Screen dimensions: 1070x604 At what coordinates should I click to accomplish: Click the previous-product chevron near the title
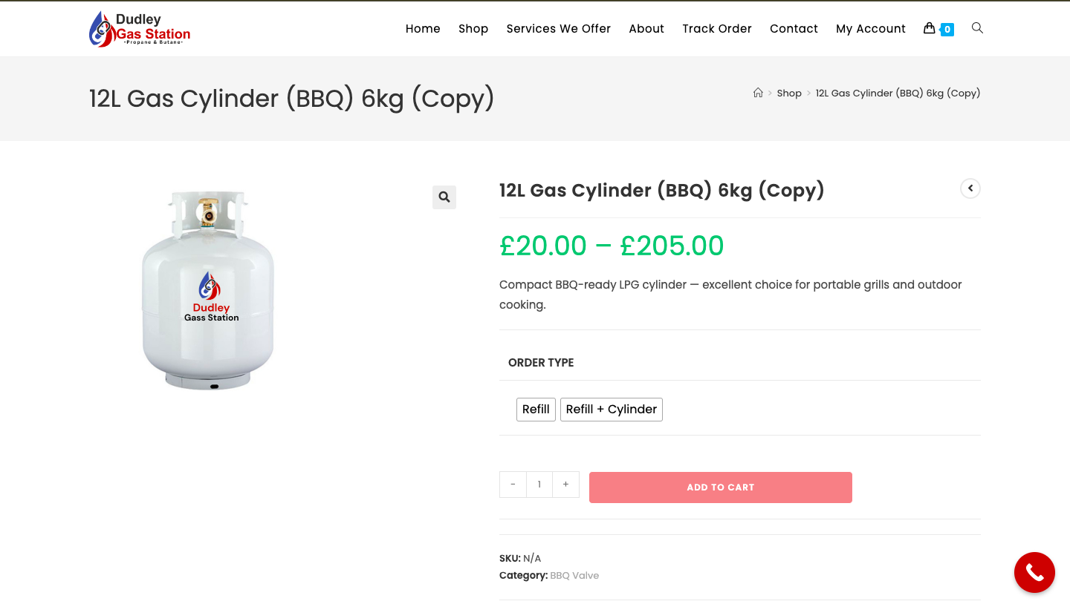click(x=970, y=188)
